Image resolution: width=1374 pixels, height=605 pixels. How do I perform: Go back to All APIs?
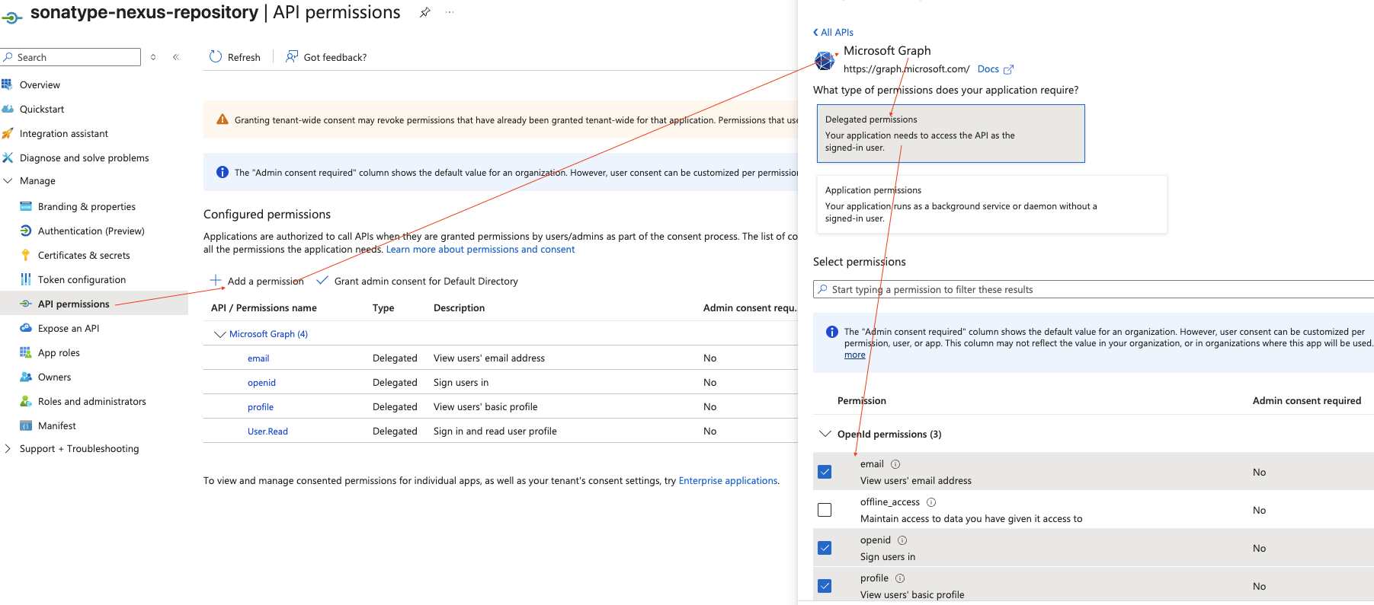coord(833,32)
